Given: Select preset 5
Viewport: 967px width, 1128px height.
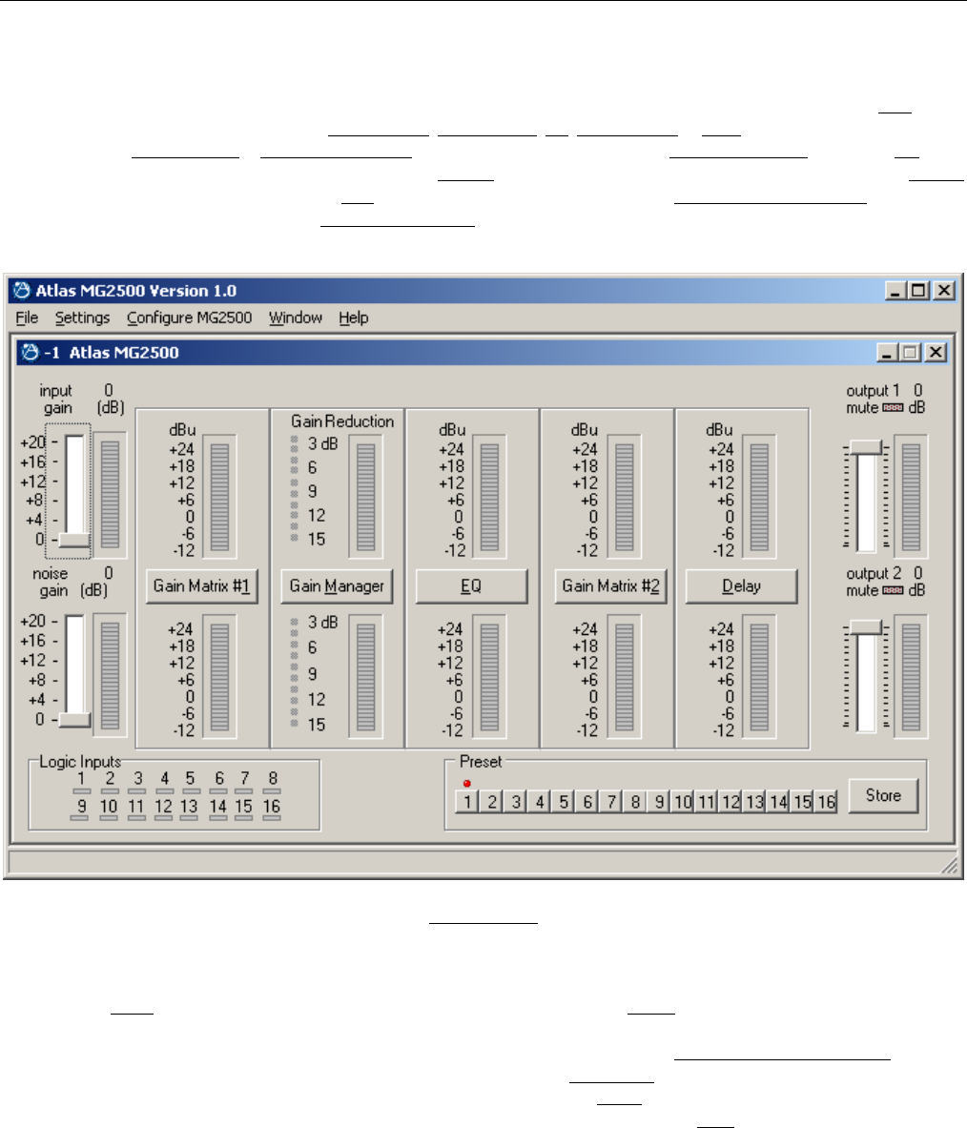Looking at the screenshot, I should pos(564,801).
